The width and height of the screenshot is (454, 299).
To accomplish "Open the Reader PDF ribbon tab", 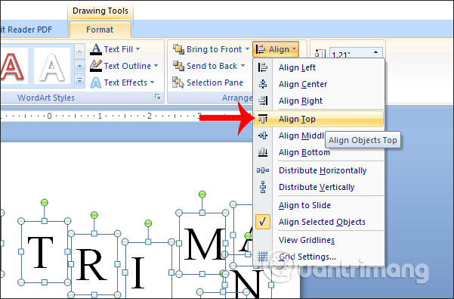I will pyautogui.click(x=26, y=30).
